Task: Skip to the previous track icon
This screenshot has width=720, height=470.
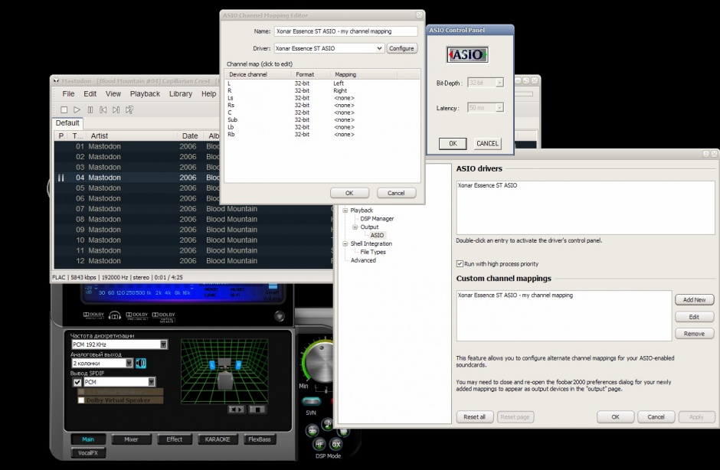Action: click(x=103, y=110)
